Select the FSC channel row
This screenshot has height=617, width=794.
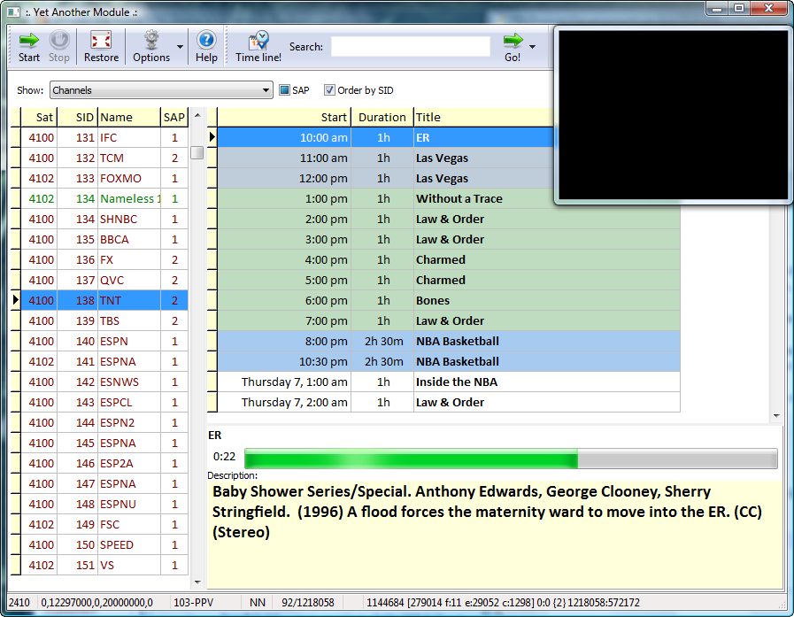point(104,524)
